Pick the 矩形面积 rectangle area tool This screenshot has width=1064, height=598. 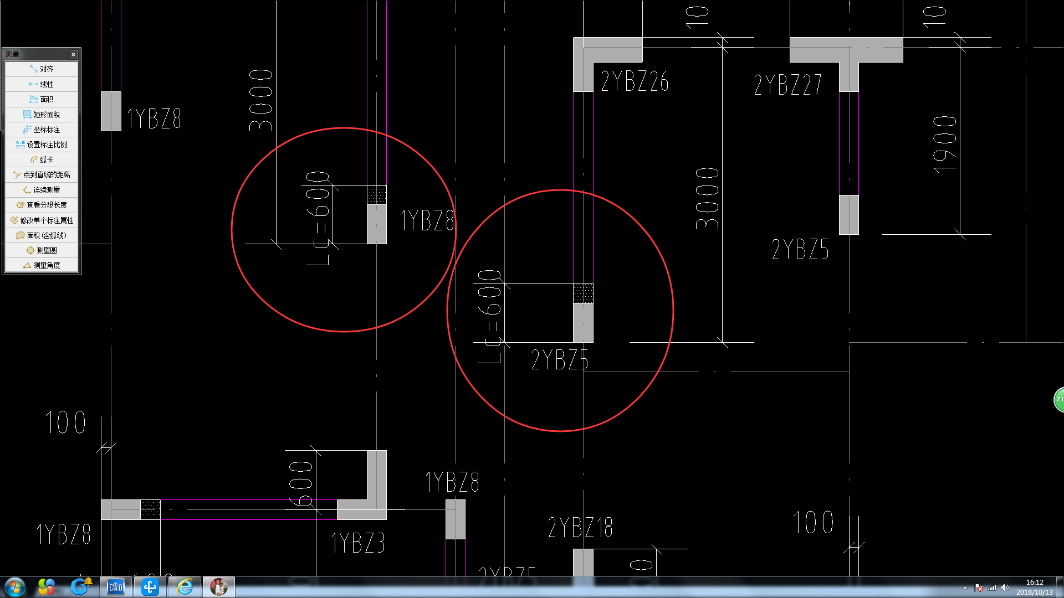[42, 115]
